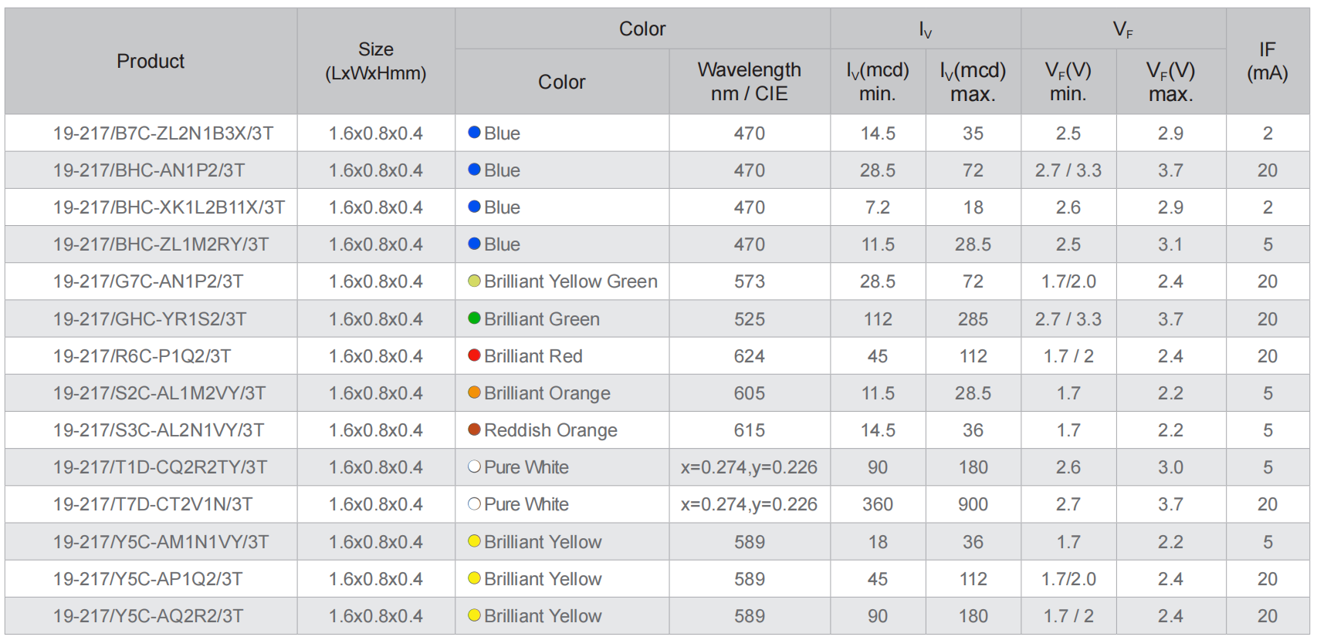The height and width of the screenshot is (640, 1317).
Task: Click the 900 Iv max value
Action: (973, 504)
